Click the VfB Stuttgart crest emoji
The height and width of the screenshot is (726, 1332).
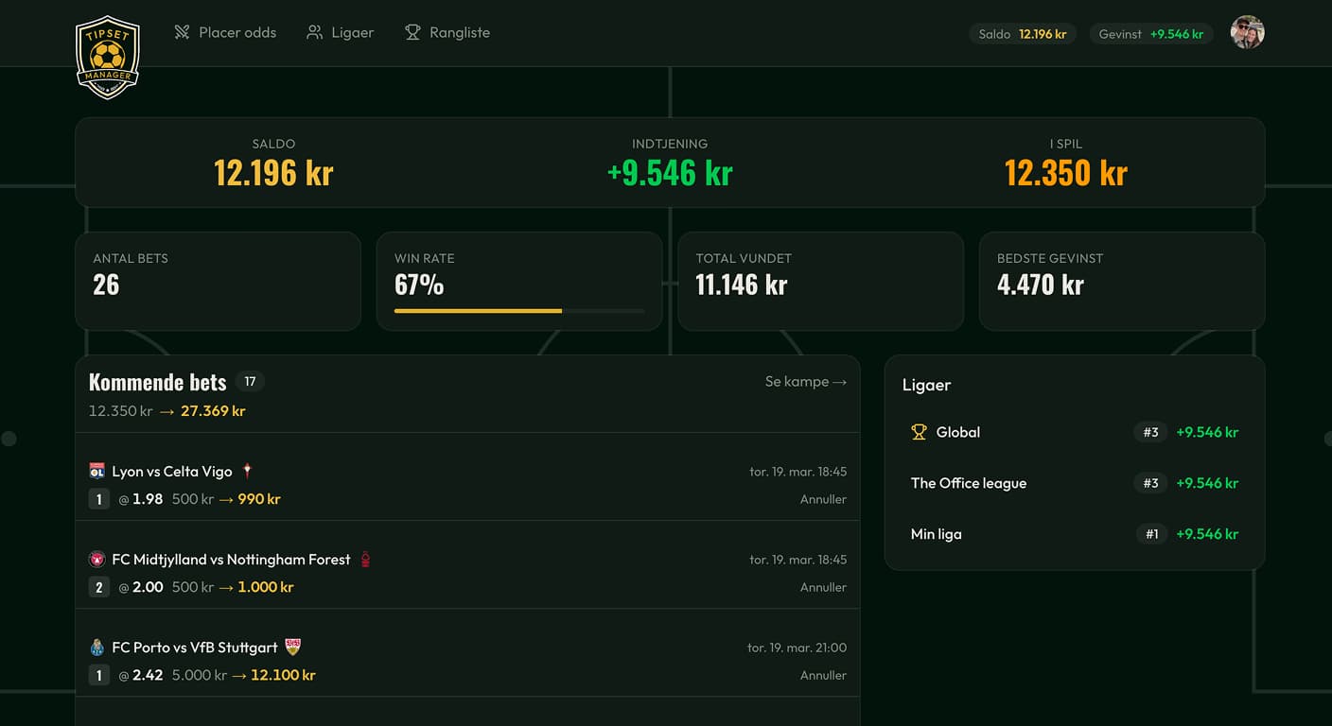(291, 647)
